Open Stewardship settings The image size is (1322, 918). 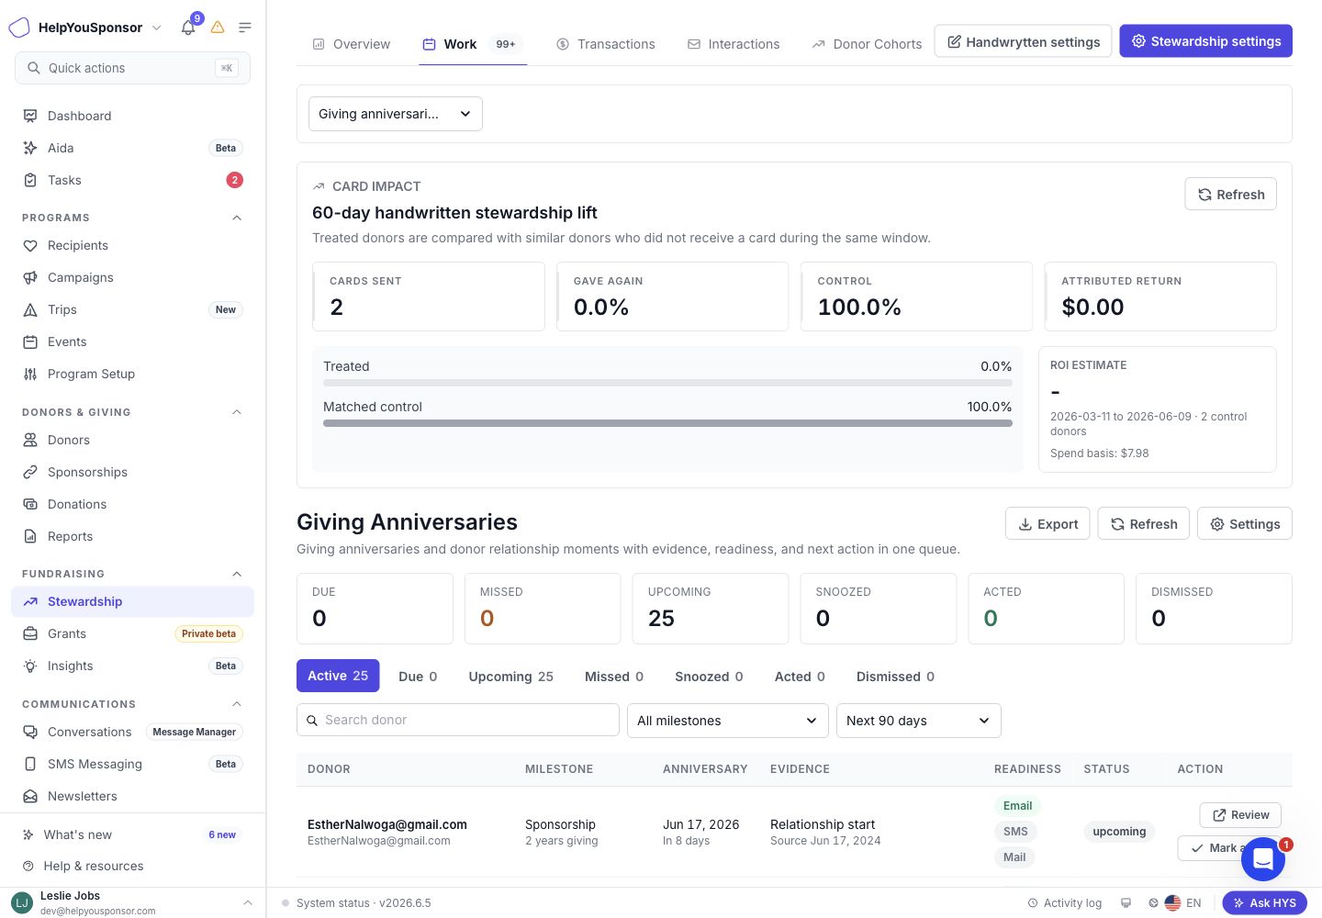1205,41
